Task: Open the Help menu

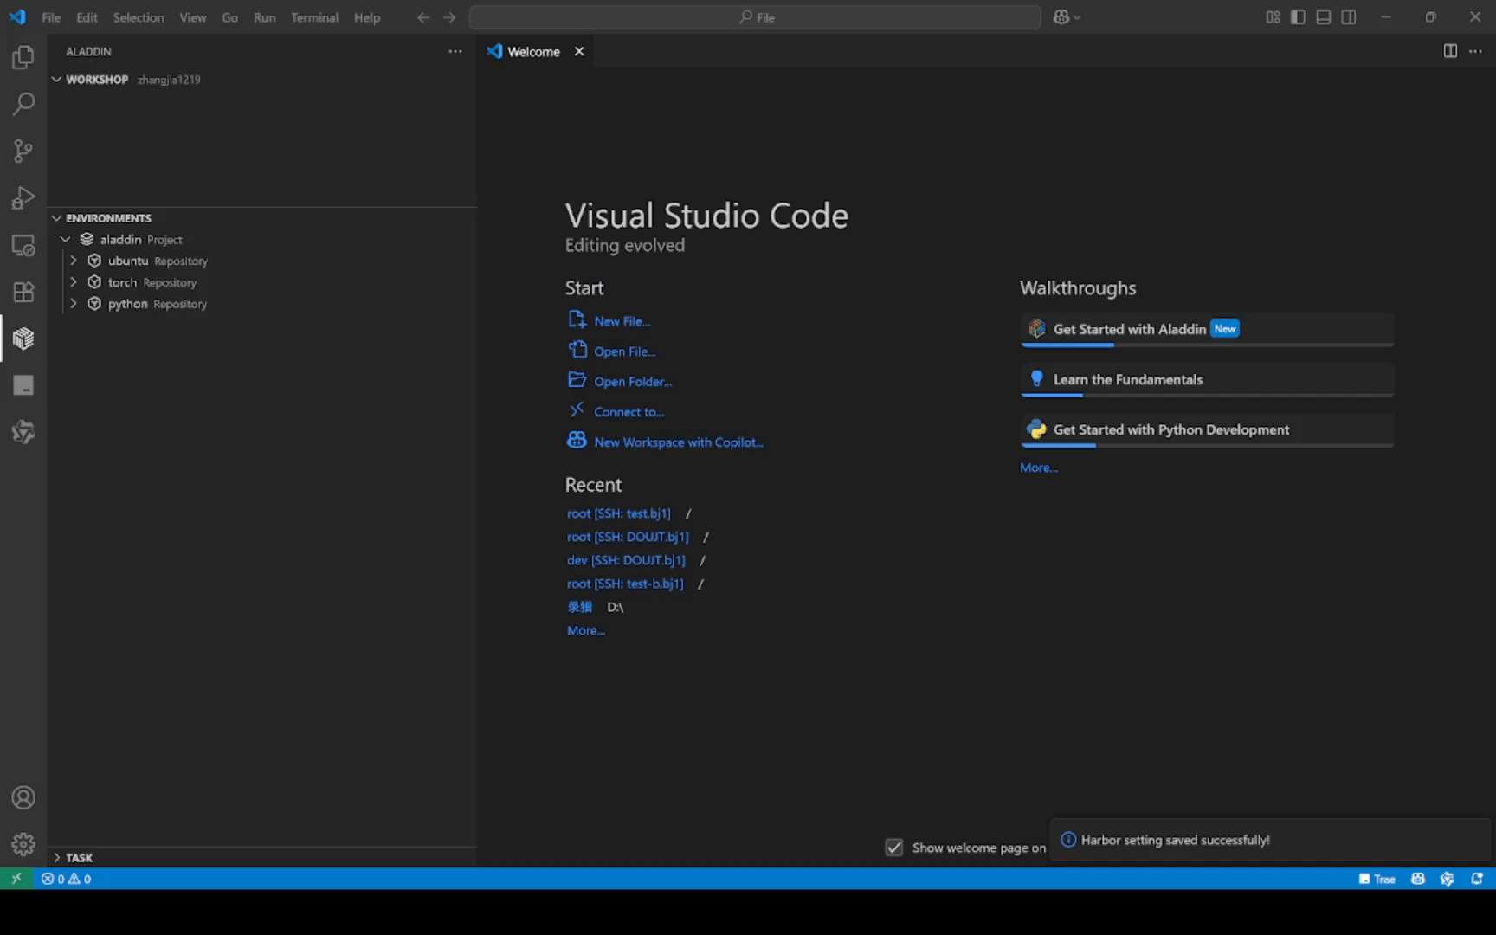Action: [367, 17]
